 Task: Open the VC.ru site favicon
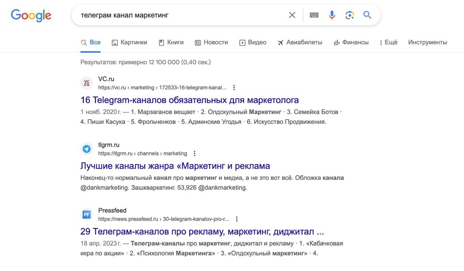coord(87,83)
